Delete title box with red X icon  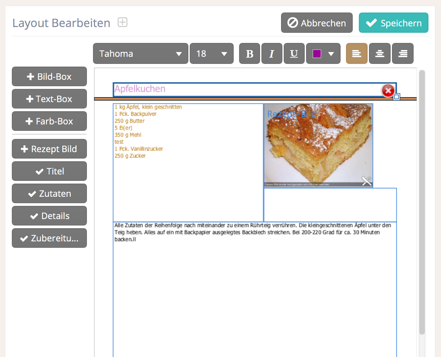coord(388,91)
